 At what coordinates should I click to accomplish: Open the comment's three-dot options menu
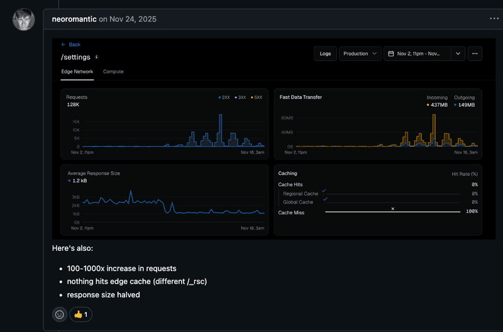tap(494, 19)
